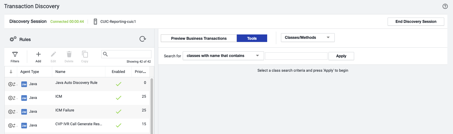Select the CVP IVR Call Generate rule name
This screenshot has width=453, height=134.
tap(79, 124)
